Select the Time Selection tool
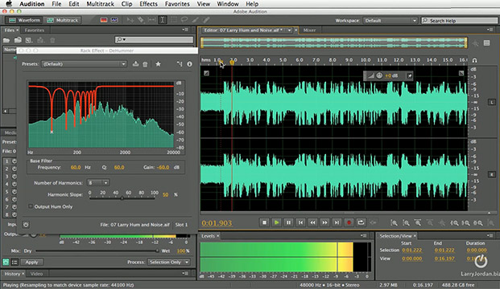The height and width of the screenshot is (289, 500). coord(163,20)
